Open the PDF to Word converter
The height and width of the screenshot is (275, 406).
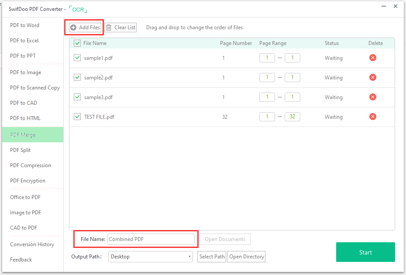tap(24, 25)
